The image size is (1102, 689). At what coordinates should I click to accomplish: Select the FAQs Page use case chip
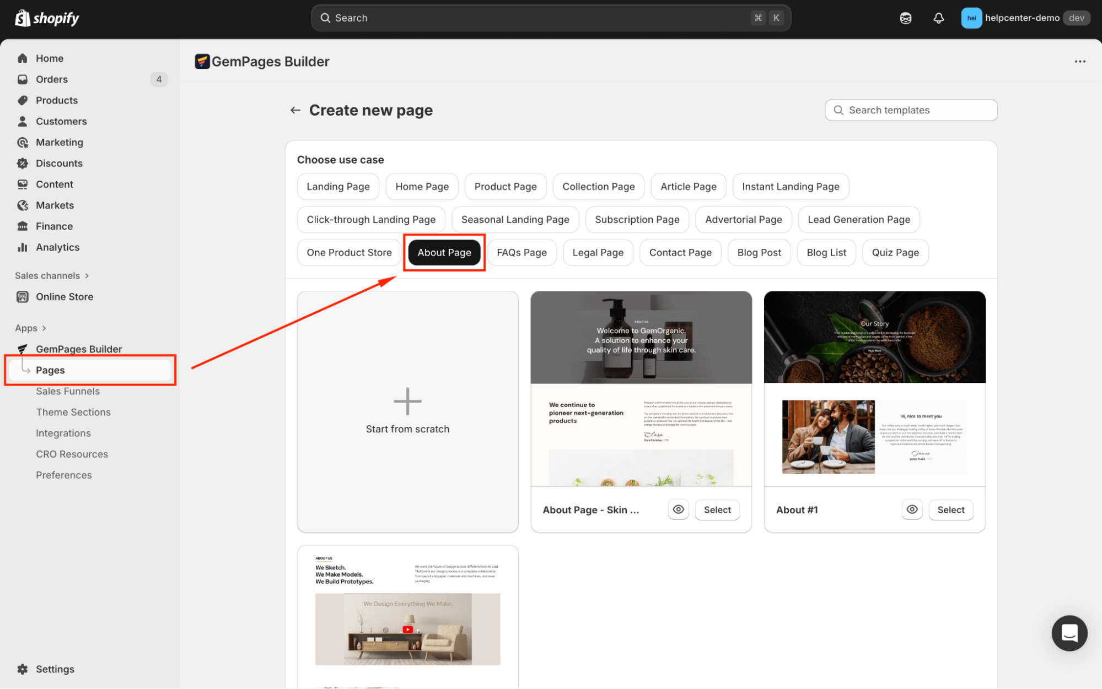click(522, 252)
